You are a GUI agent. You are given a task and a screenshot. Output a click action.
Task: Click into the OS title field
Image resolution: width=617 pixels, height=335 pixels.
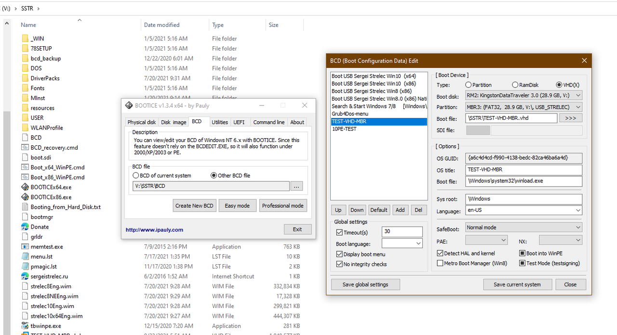tap(523, 169)
